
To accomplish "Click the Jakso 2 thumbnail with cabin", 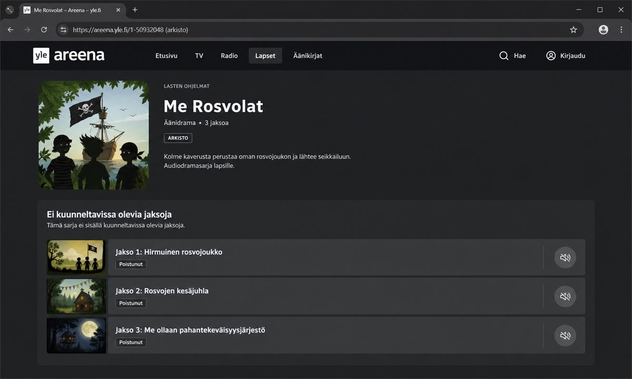I will pos(77,296).
